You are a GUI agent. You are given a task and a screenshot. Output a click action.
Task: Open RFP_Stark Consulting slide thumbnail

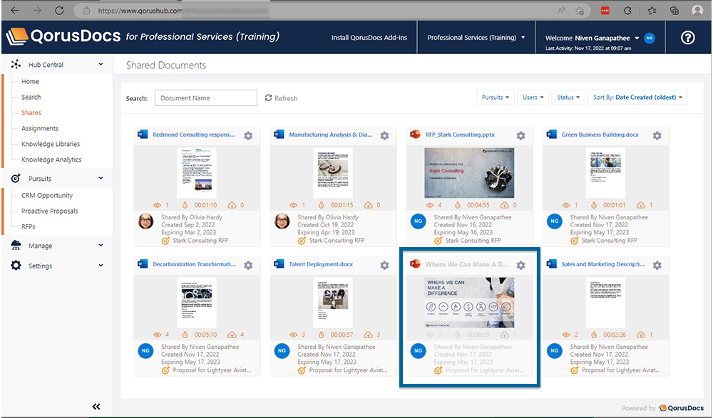(469, 172)
